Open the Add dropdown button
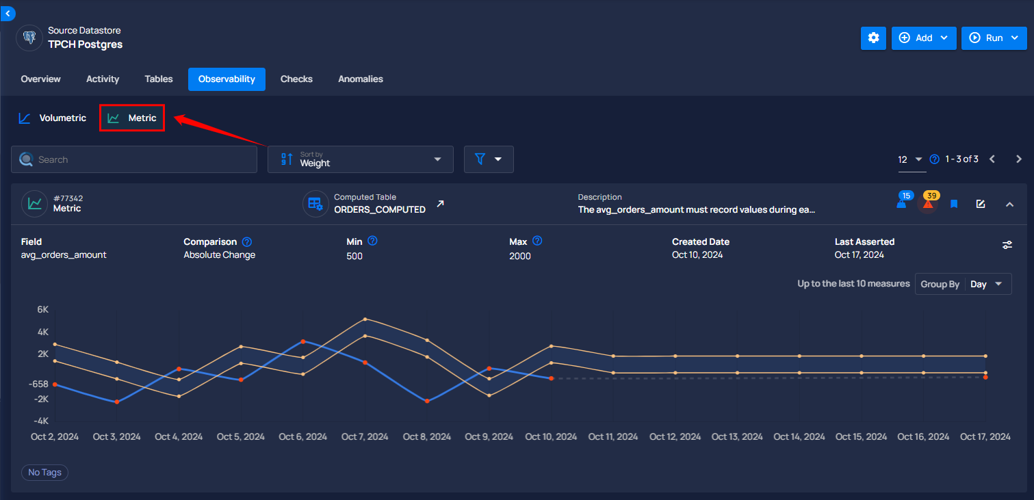The height and width of the screenshot is (500, 1034). point(924,38)
